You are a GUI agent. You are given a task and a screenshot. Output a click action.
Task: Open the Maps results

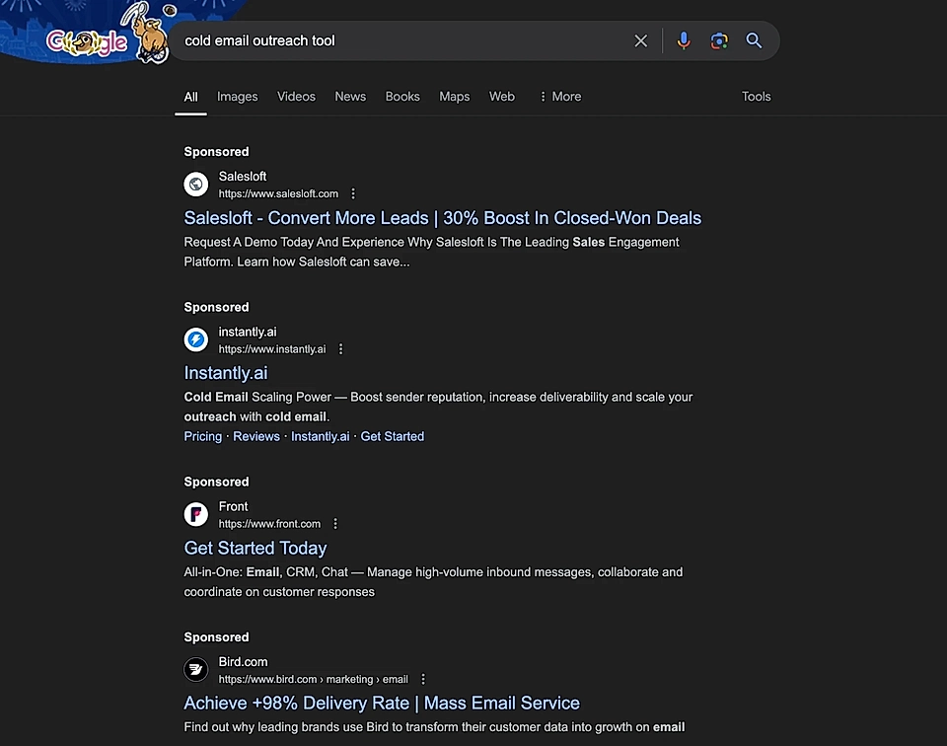[454, 96]
